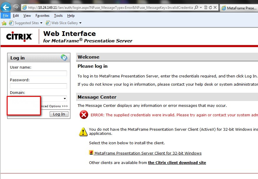Expand the Suggested Sites dropdown arrow
Viewport: 258px width, 179px height.
click(41, 23)
